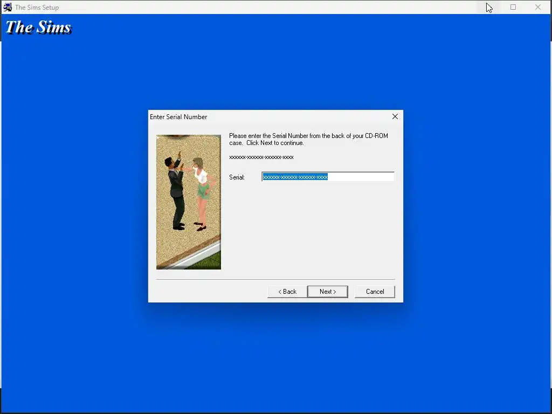The width and height of the screenshot is (552, 414).
Task: Click The Sims Setup title bar icon
Action: 8,7
